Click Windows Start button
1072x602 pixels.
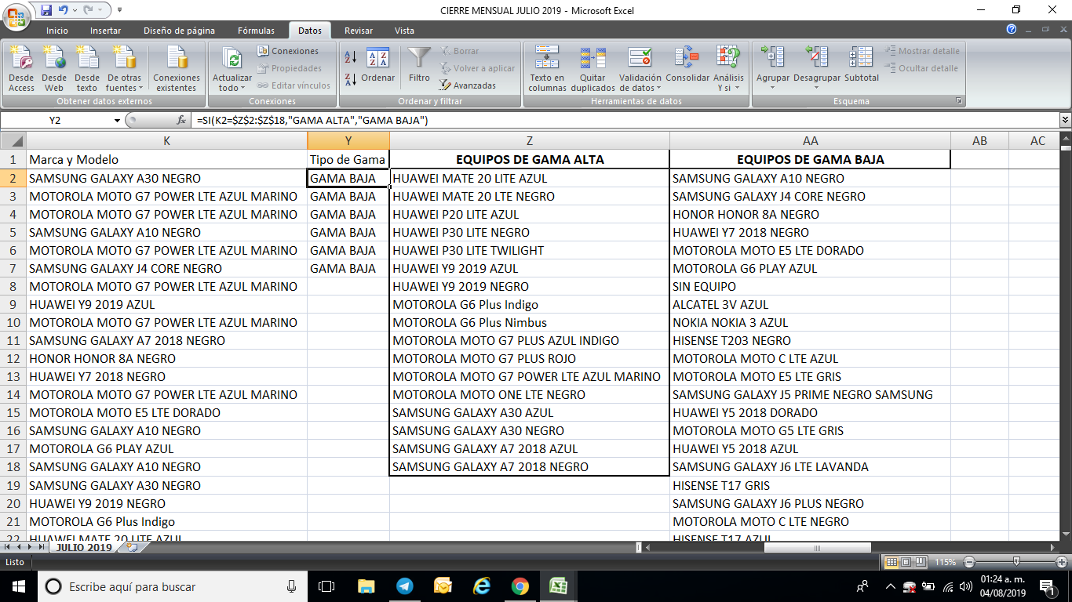18,586
